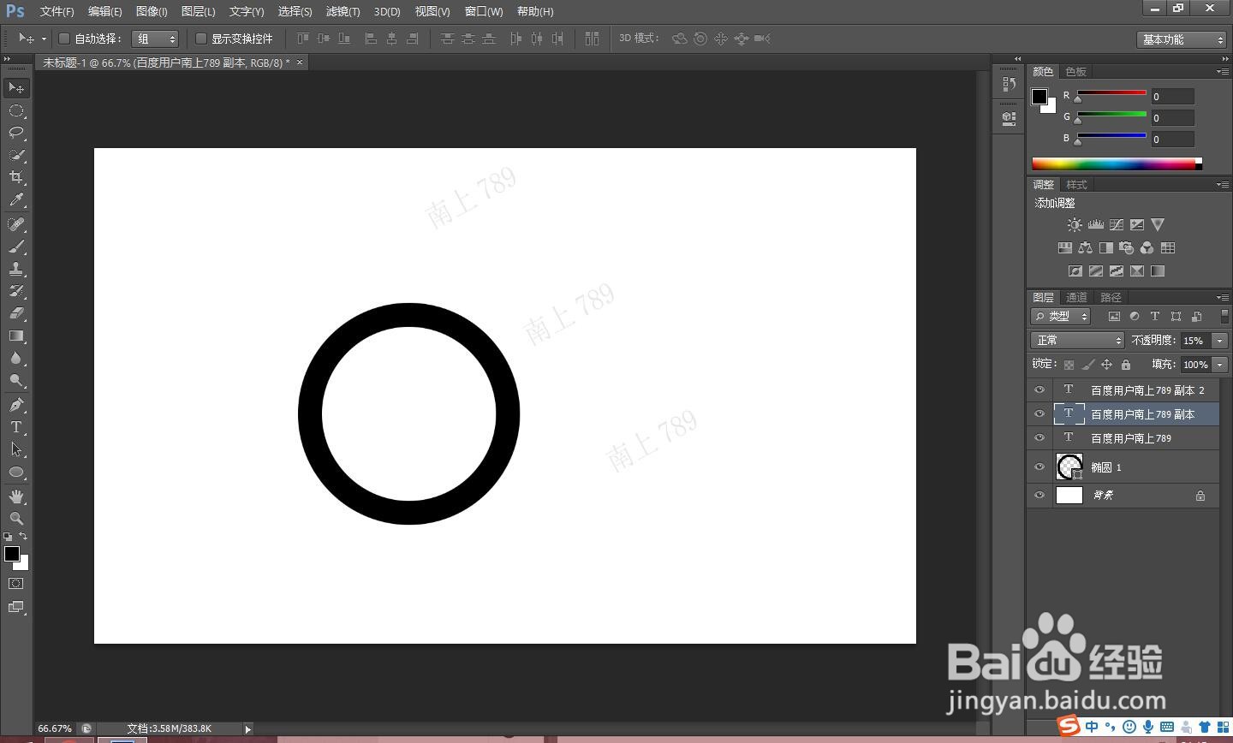Screen dimensions: 1233x743
Task: Add Color Balance adjustment icon
Action: pos(1086,248)
